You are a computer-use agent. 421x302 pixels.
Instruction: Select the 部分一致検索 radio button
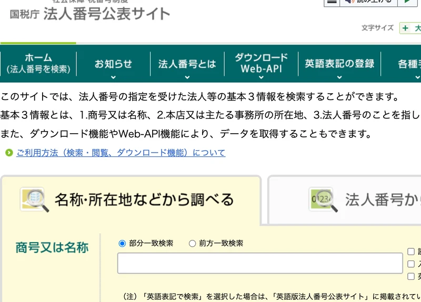click(122, 244)
